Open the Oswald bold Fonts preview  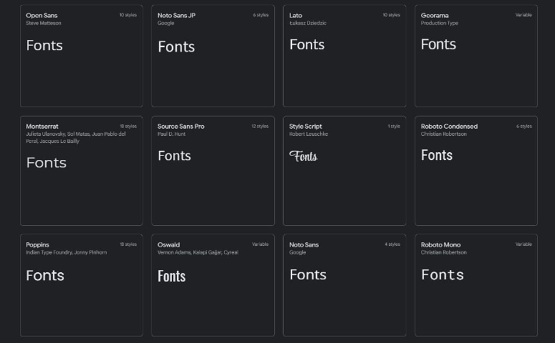(x=171, y=276)
